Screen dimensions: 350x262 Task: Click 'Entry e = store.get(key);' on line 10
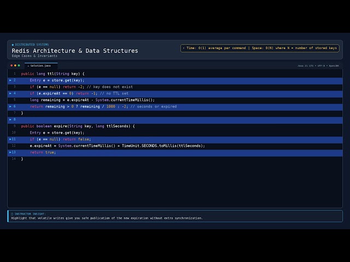pos(57,133)
